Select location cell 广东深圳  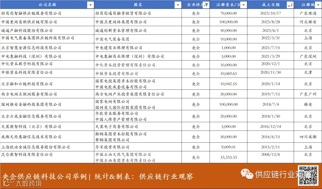(x=308, y=56)
